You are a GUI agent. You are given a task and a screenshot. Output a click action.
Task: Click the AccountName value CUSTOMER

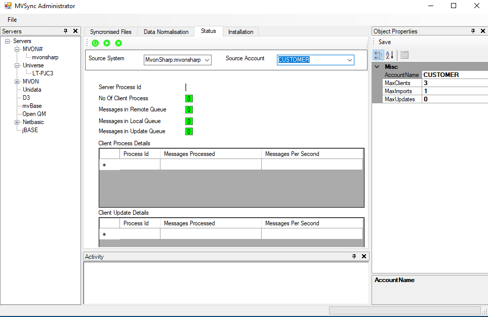[x=455, y=75]
